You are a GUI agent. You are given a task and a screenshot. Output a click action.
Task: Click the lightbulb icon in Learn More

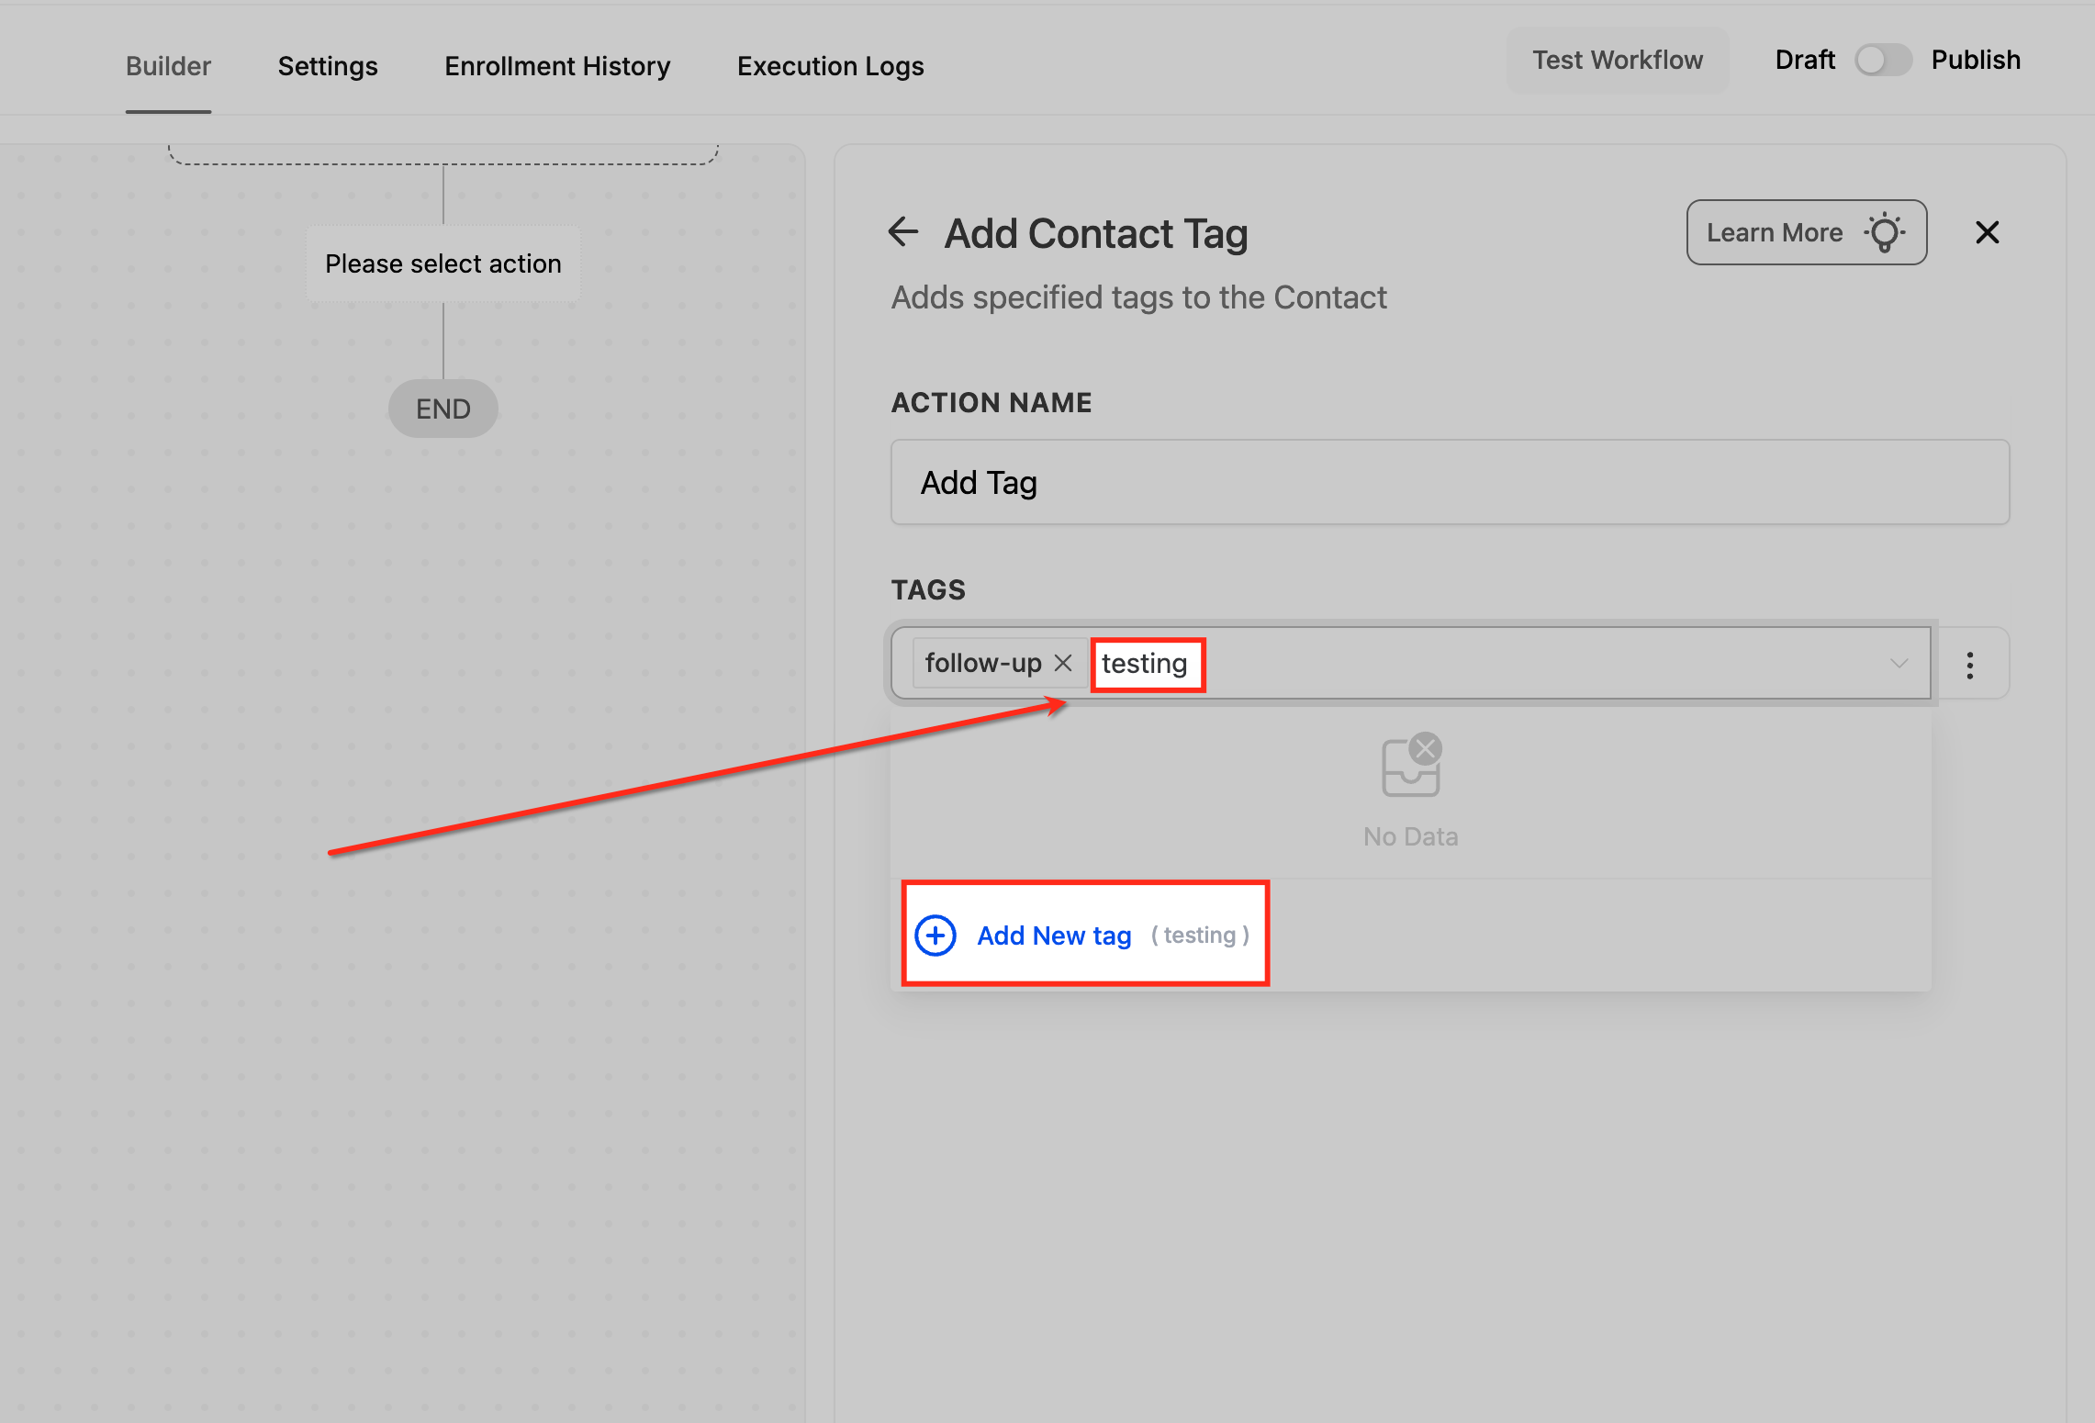[1885, 233]
